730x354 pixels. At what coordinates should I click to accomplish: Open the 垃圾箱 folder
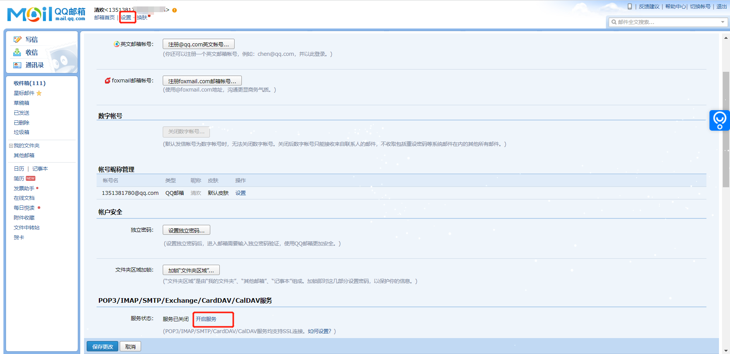coord(22,132)
